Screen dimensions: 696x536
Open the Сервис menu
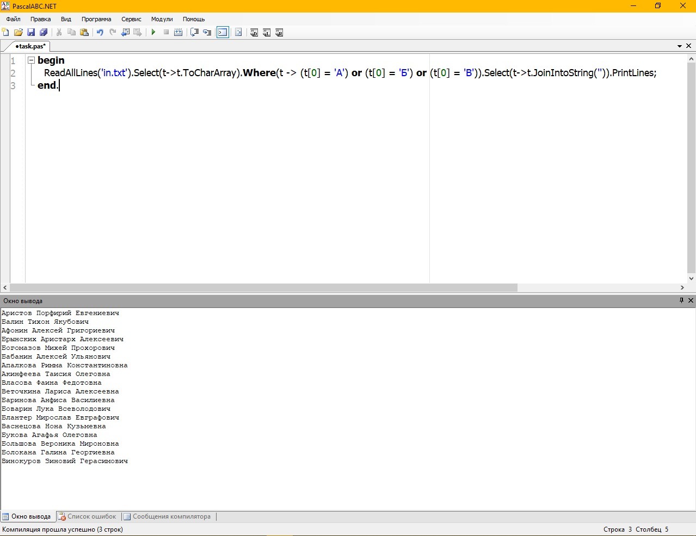click(x=131, y=19)
